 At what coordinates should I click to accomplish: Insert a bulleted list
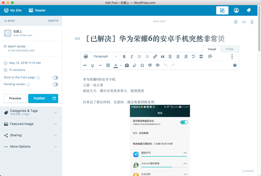[140, 56]
